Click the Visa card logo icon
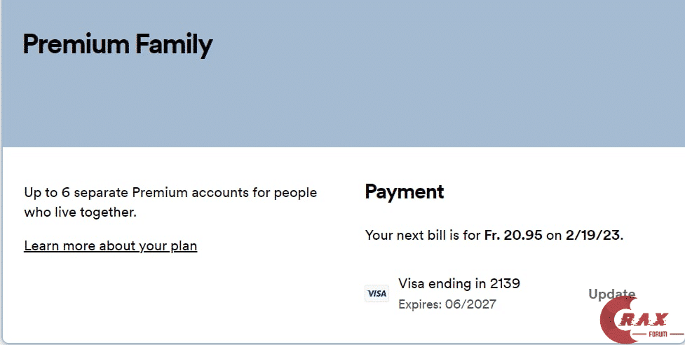685x345 pixels. click(x=377, y=294)
